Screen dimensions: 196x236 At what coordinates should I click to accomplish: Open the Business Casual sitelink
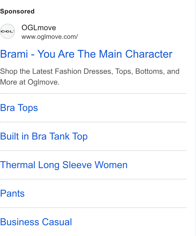point(36,222)
